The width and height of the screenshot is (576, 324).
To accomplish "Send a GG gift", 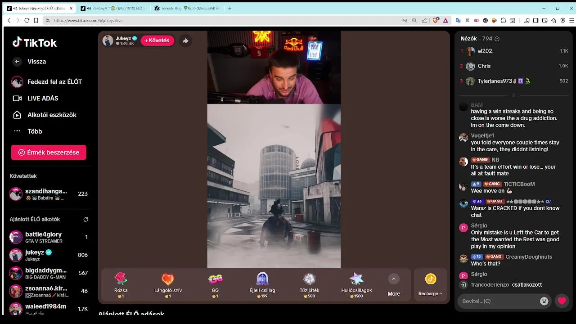I will (215, 285).
